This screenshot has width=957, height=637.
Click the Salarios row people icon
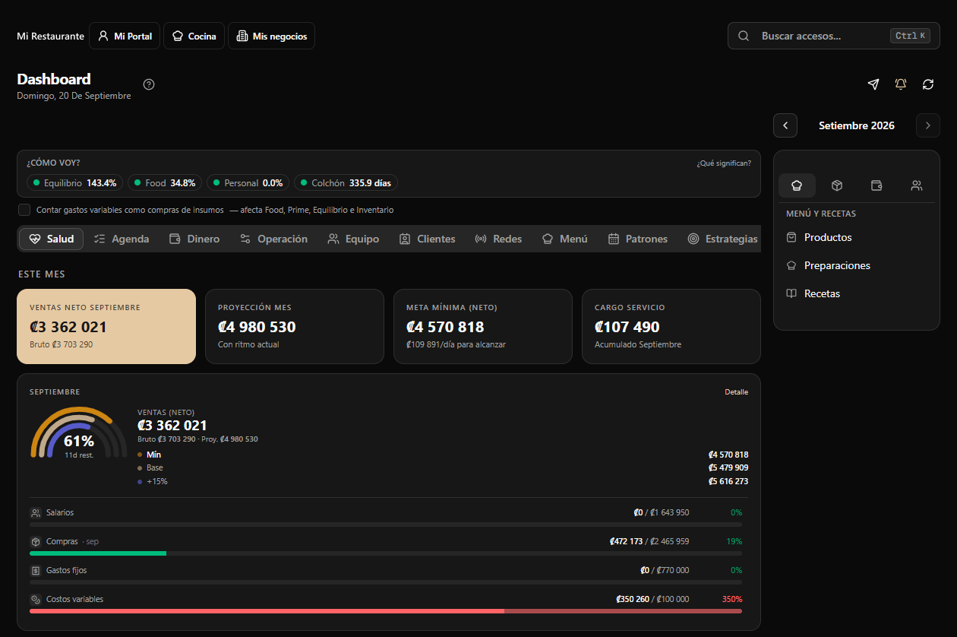[x=36, y=513]
